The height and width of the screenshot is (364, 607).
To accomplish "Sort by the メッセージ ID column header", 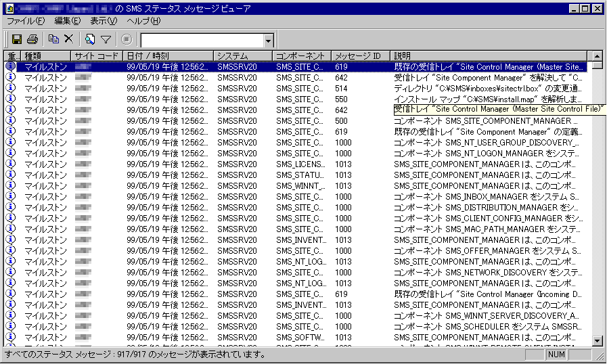I will click(361, 56).
